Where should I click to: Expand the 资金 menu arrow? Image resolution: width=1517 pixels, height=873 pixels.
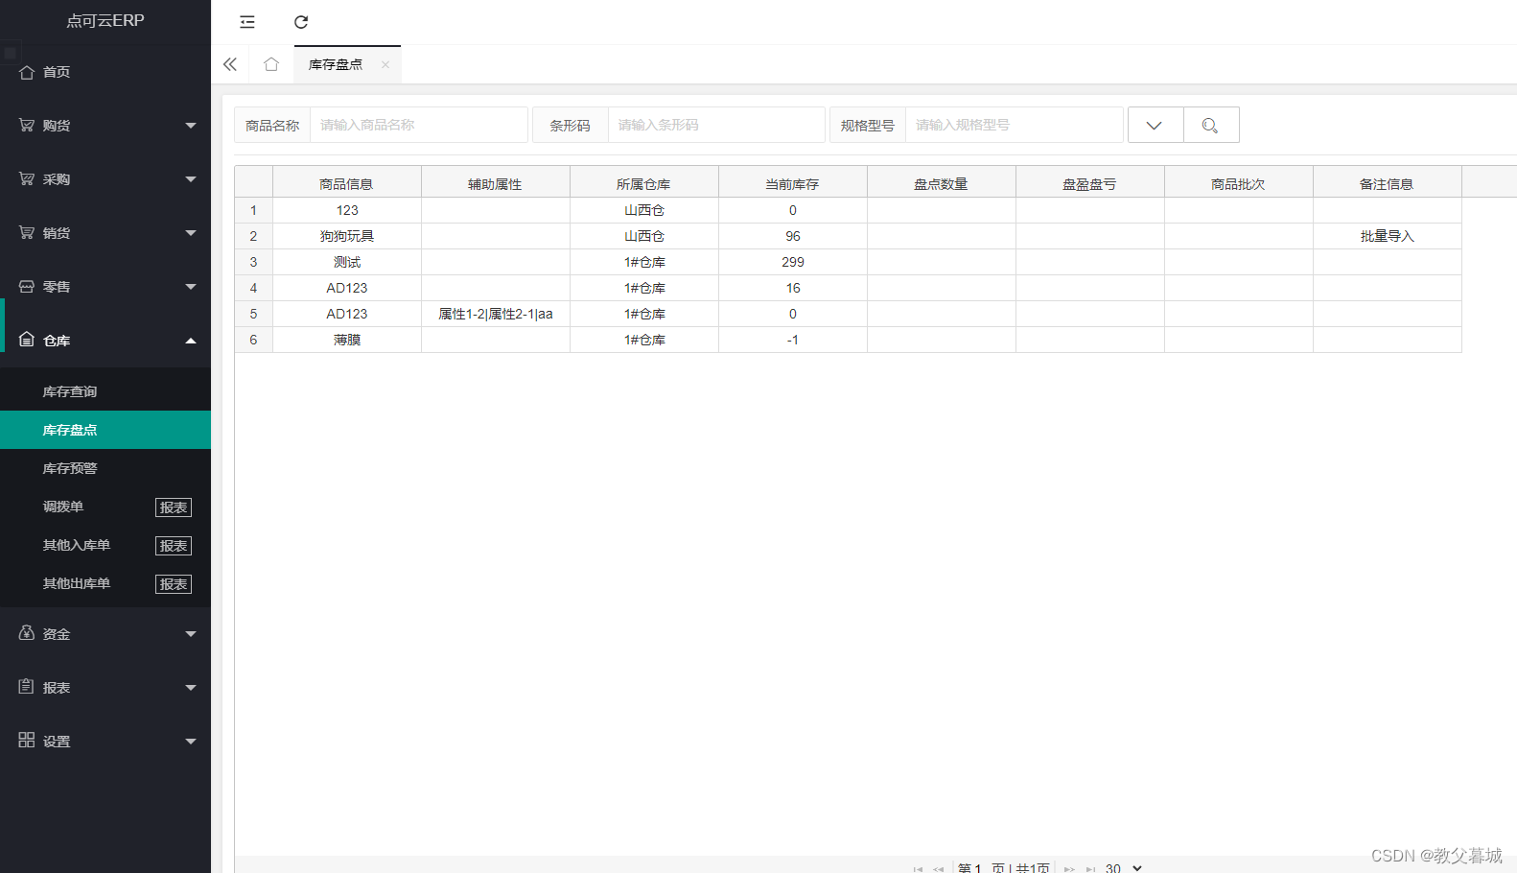coord(191,634)
